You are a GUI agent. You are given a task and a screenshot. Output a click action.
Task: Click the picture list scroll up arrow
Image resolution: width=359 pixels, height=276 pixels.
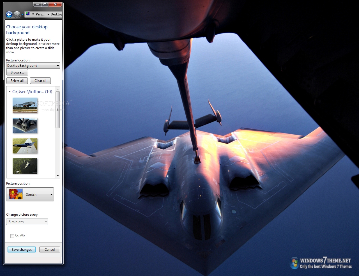[x=58, y=89]
